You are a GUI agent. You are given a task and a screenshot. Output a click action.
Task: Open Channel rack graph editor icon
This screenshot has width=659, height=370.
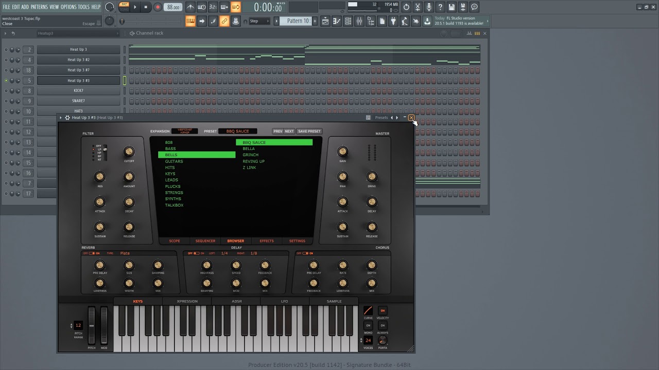coord(469,33)
